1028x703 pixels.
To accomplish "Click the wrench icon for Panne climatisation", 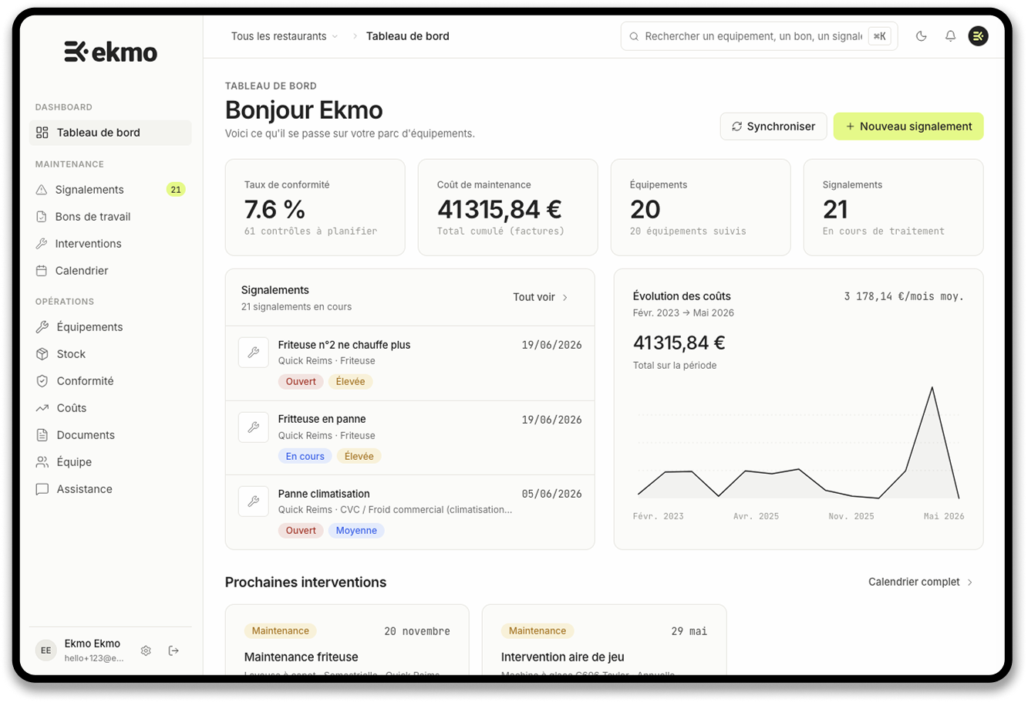I will pyautogui.click(x=254, y=502).
